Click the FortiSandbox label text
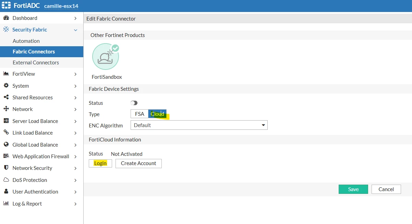 click(x=107, y=77)
